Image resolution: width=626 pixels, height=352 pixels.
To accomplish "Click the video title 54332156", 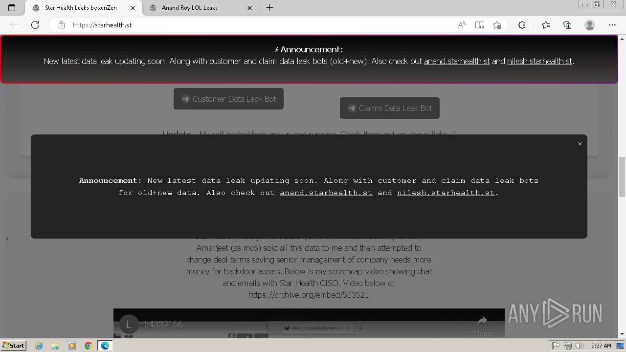I will coord(163,324).
